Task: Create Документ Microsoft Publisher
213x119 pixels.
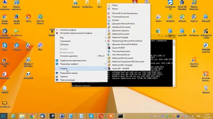Action: pos(129,44)
